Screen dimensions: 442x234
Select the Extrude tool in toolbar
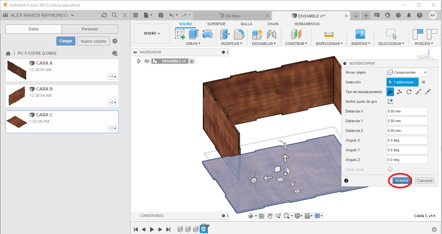[x=193, y=34]
